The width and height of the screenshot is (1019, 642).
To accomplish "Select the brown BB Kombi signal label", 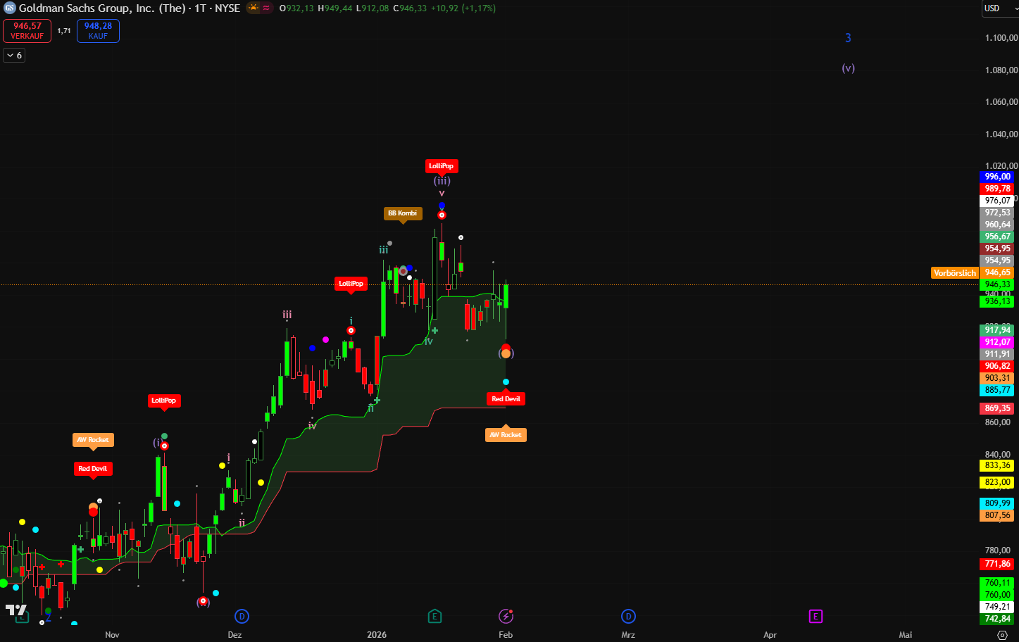I will [403, 213].
